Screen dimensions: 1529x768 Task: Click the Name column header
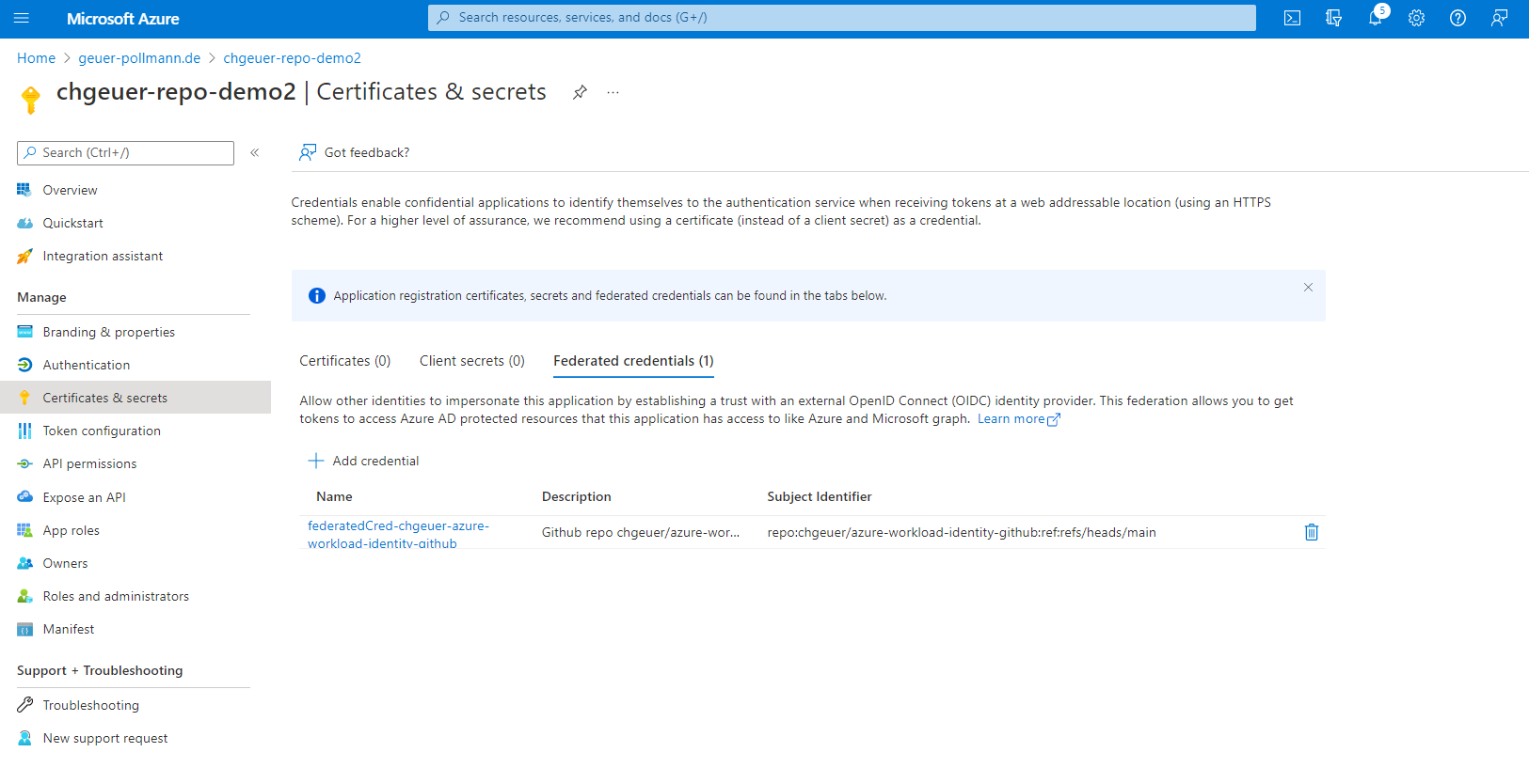(x=334, y=496)
